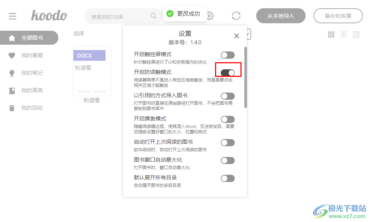Open the hamburger menu
This screenshot has width=370, height=222.
pos(13,16)
